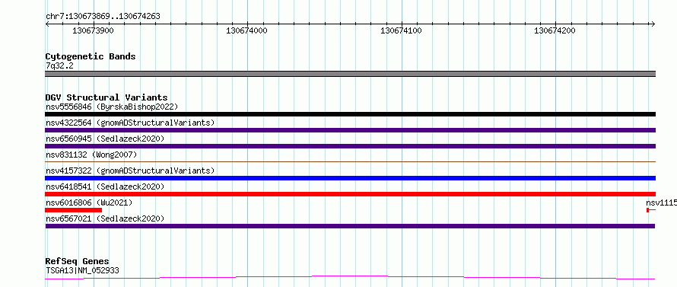Click the black nsv5556846 variant bar
Image resolution: width=677 pixels, height=287 pixels.
(350, 114)
